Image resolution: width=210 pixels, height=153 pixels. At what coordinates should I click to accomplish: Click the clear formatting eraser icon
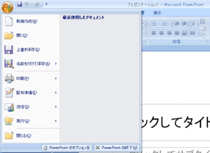[x=144, y=24]
